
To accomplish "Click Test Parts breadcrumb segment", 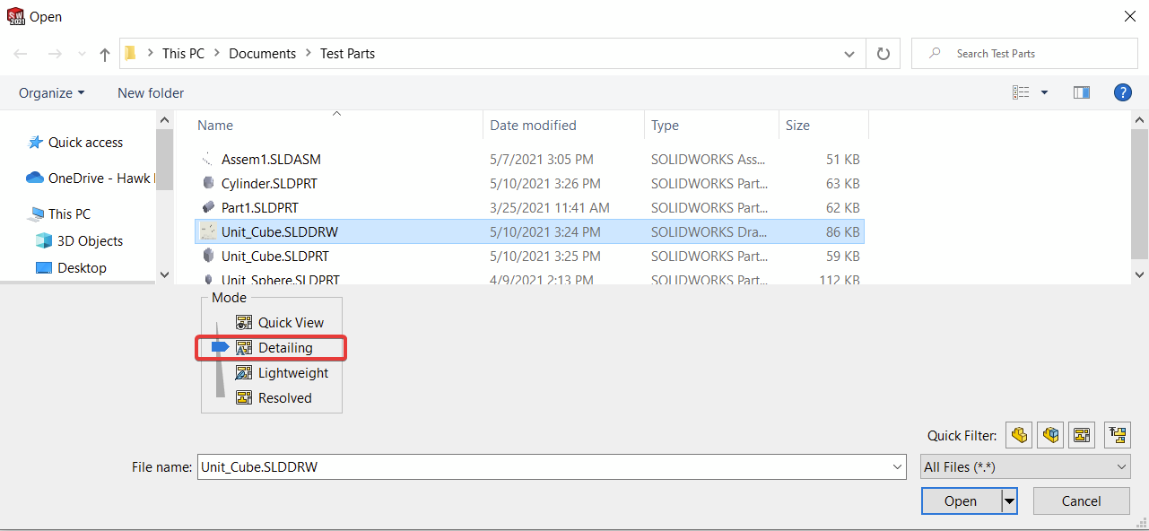I will click(x=348, y=54).
